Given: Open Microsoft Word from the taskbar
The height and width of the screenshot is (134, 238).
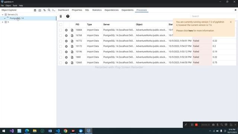Looking at the screenshot, I should pyautogui.click(x=50, y=131).
